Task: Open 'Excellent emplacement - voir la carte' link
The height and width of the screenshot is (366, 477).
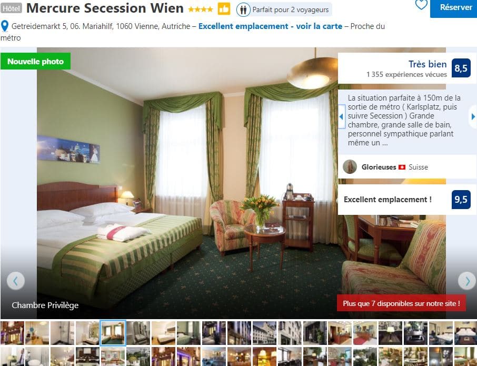Action: tap(270, 26)
